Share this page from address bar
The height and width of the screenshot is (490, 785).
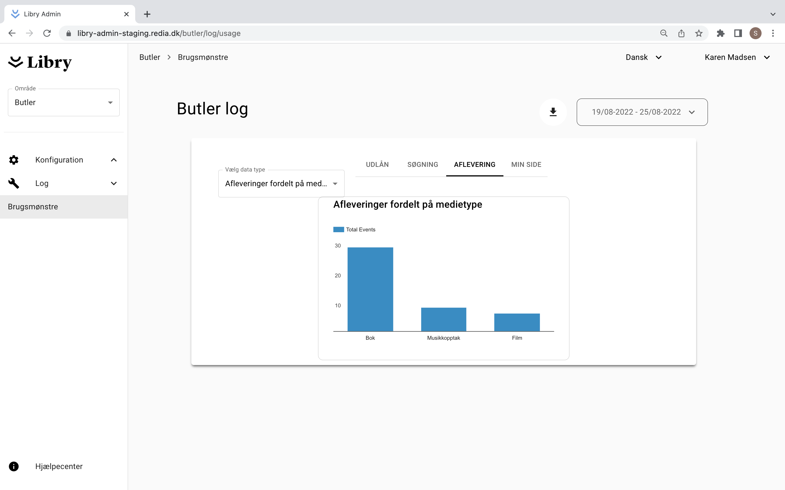click(x=681, y=33)
